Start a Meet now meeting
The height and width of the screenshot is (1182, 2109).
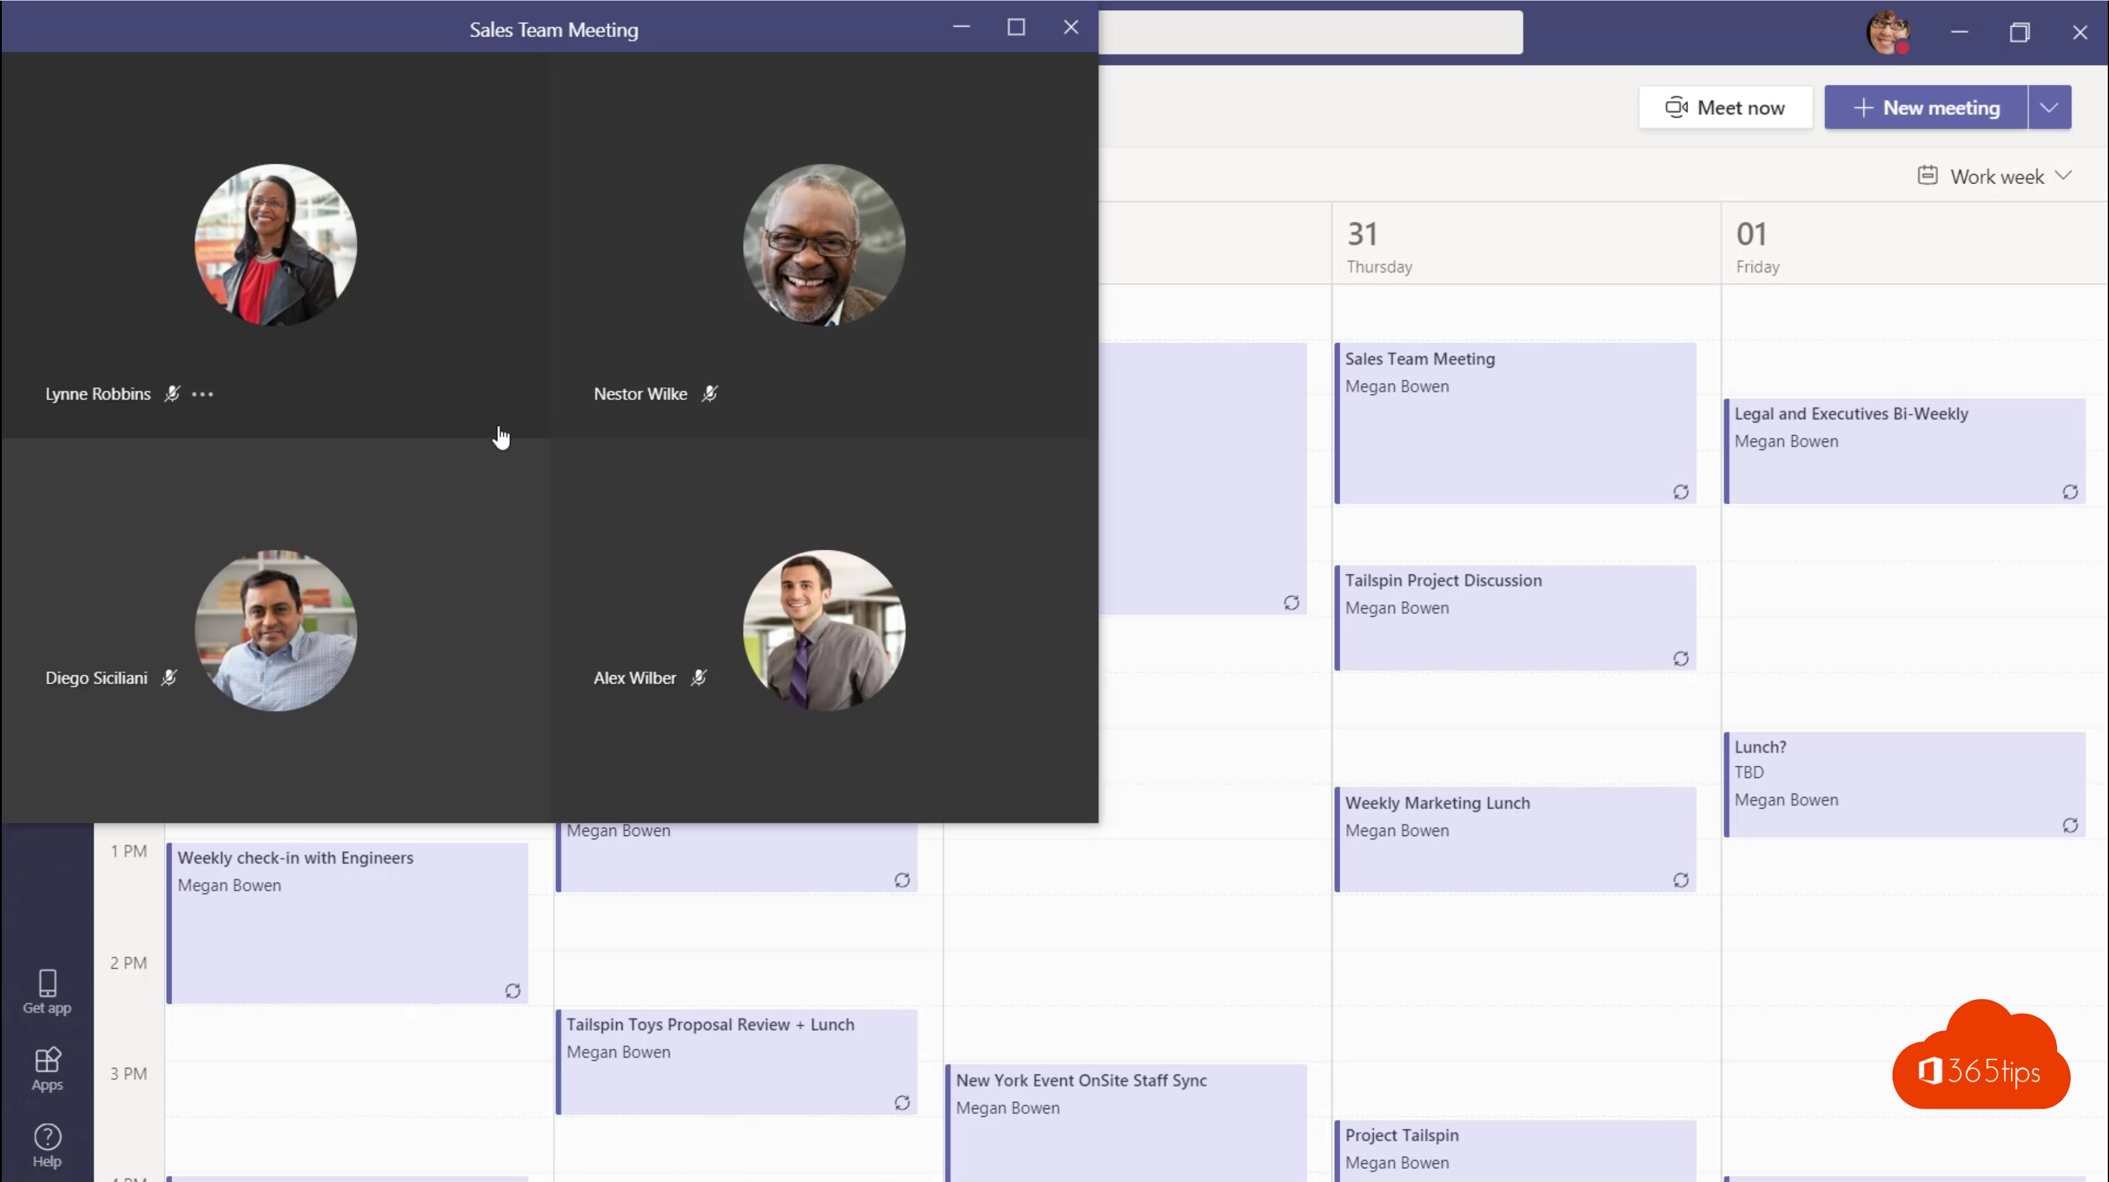[1725, 107]
